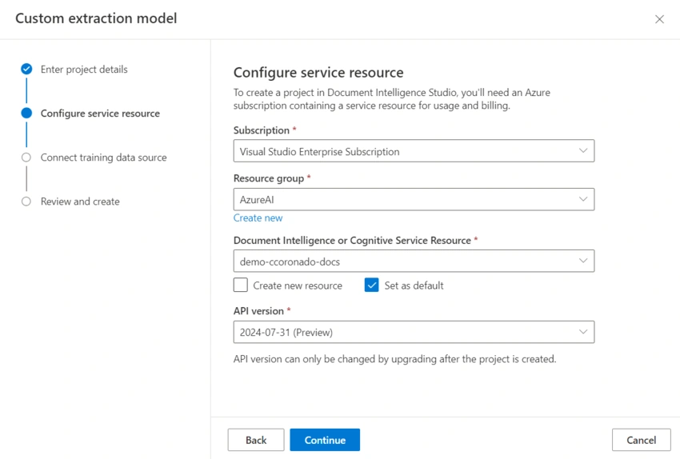The width and height of the screenshot is (680, 459).
Task: Open the Review and create step
Action: click(x=80, y=202)
